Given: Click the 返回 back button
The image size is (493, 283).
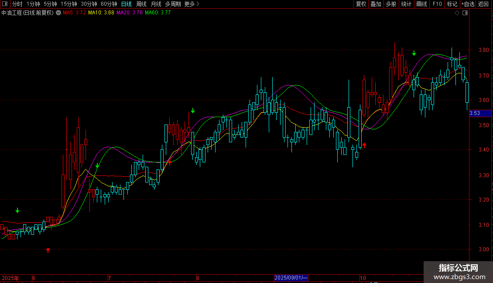Looking at the screenshot, I should click(x=483, y=4).
